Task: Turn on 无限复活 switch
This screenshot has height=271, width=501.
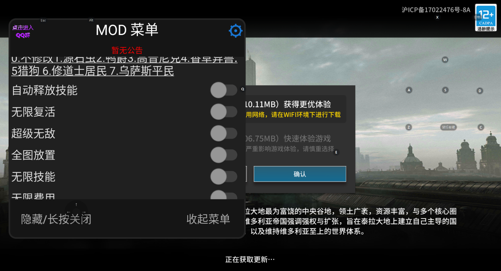Action: [224, 112]
